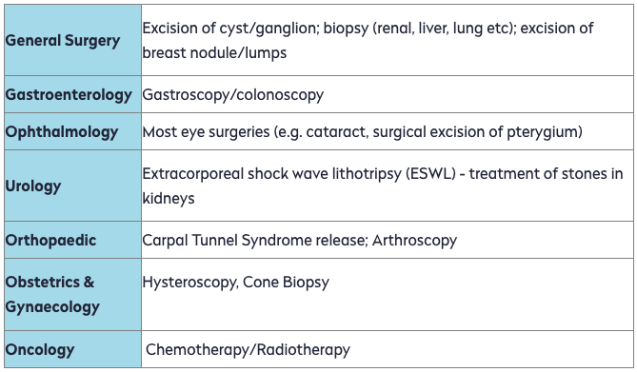Click the (ESWL) abbreviation
Viewport: 637px width, 372px height.
[430, 174]
